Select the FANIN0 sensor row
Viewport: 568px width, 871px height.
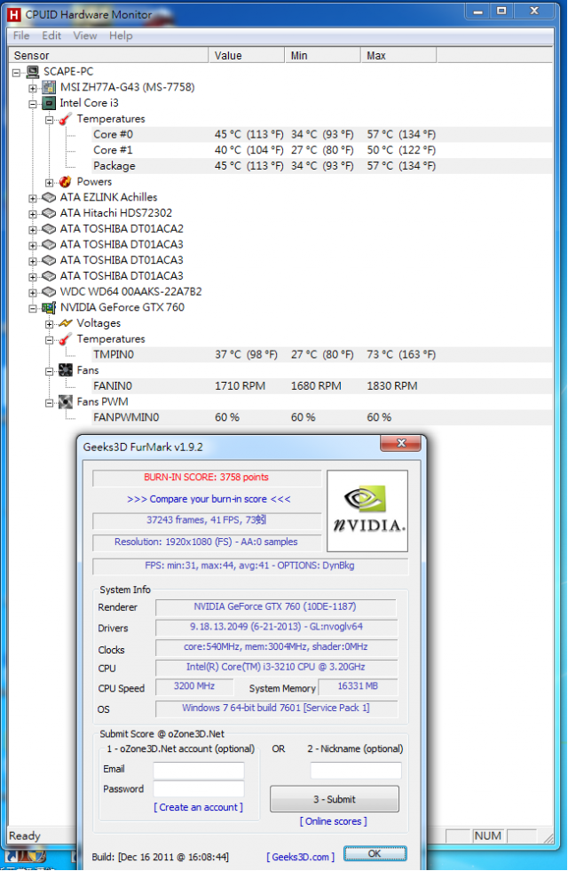[322, 385]
